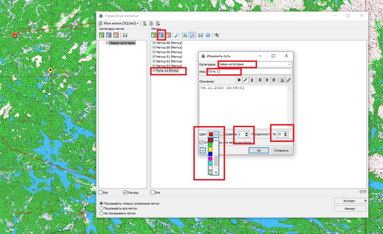This screenshot has height=234, width=383.
Task: Click the underline formatting button
Action: point(252,80)
